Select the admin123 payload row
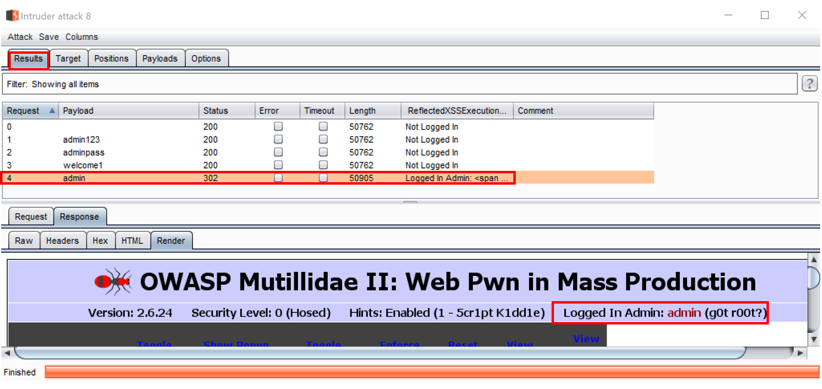The height and width of the screenshot is (389, 822). (328, 139)
